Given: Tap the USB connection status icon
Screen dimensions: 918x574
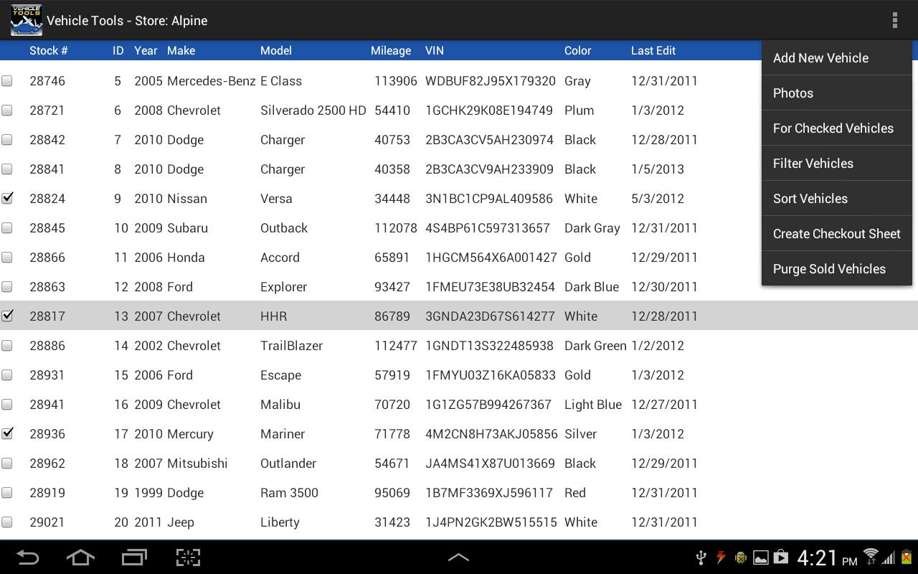Looking at the screenshot, I should [702, 557].
